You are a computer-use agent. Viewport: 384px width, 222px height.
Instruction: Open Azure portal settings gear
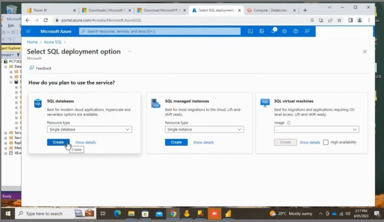click(284, 31)
